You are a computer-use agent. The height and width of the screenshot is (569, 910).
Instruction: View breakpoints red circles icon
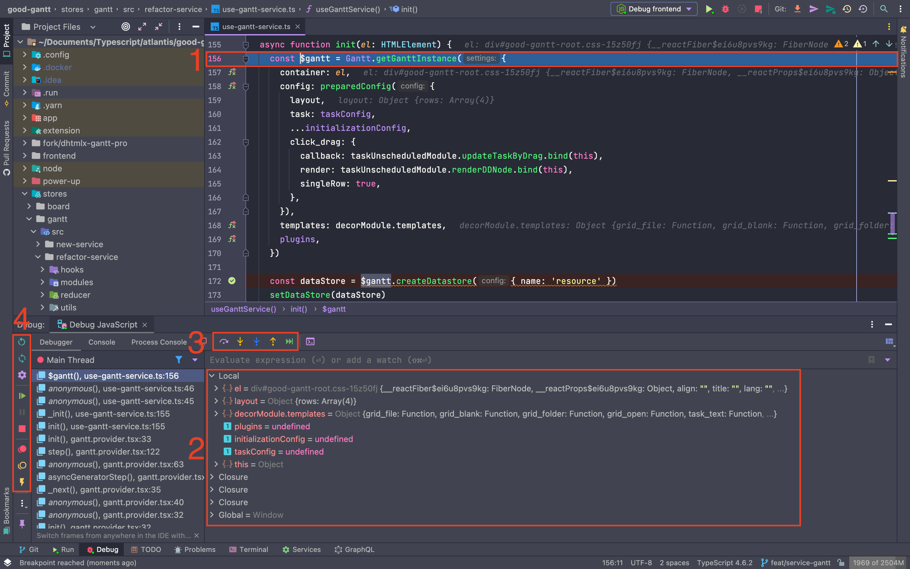pyautogui.click(x=22, y=449)
